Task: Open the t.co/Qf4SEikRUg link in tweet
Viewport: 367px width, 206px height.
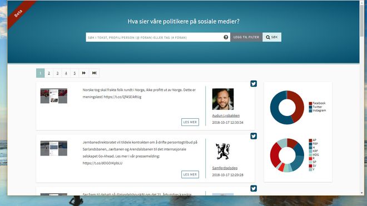Action: [122, 97]
